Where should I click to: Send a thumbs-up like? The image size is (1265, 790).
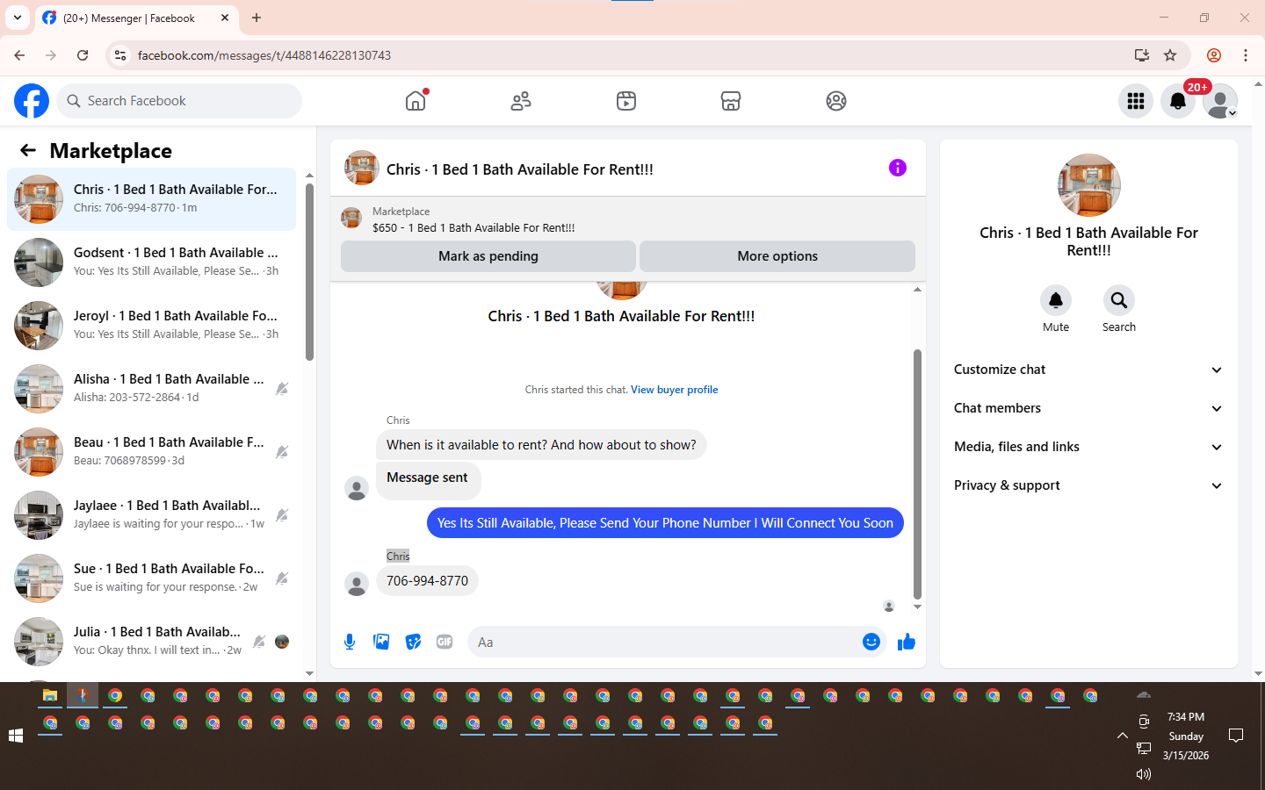click(907, 642)
